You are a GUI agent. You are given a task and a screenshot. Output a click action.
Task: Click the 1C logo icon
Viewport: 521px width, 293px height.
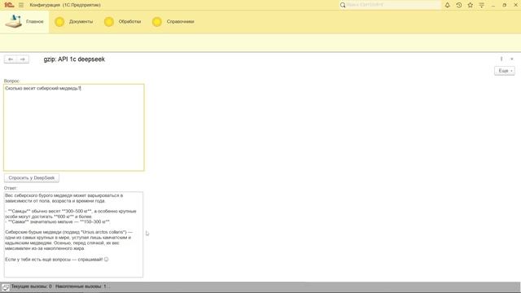[9, 5]
